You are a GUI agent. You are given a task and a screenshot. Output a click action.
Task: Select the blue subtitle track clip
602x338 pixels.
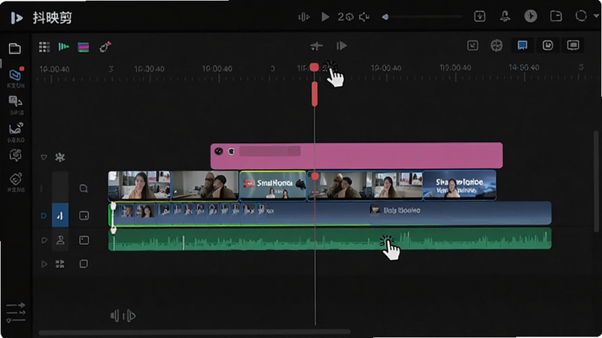pyautogui.click(x=330, y=213)
